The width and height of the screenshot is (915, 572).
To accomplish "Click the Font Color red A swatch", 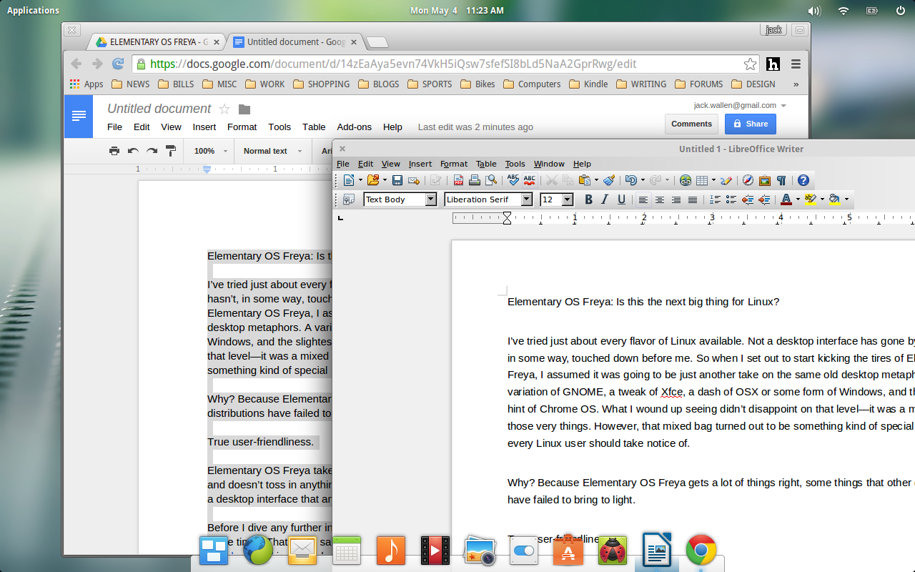I will pos(786,199).
